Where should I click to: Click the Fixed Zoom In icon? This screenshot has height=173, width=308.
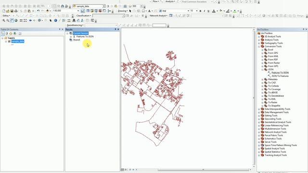coord(21,20)
